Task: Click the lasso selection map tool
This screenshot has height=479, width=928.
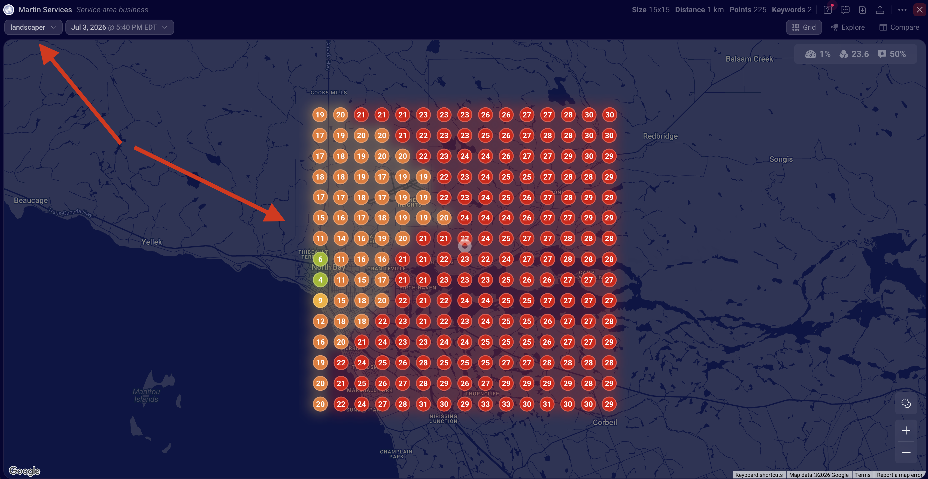Action: coord(906,403)
